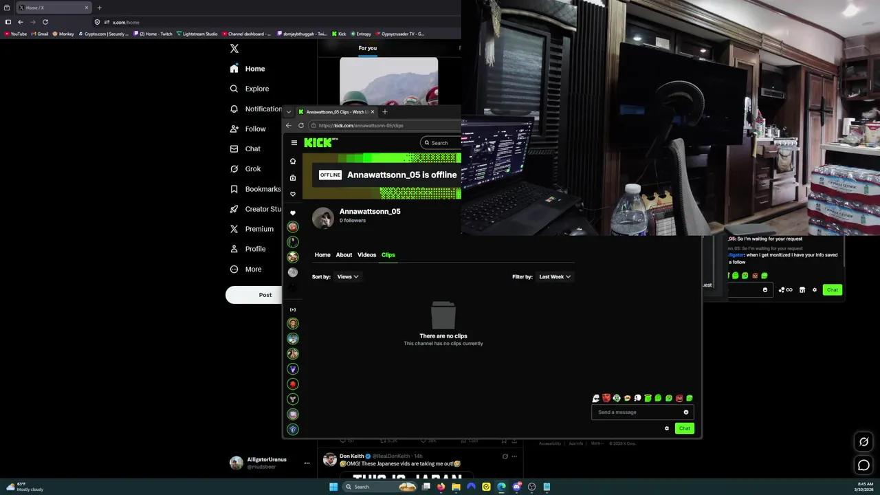Click the Kick search box

tap(441, 142)
